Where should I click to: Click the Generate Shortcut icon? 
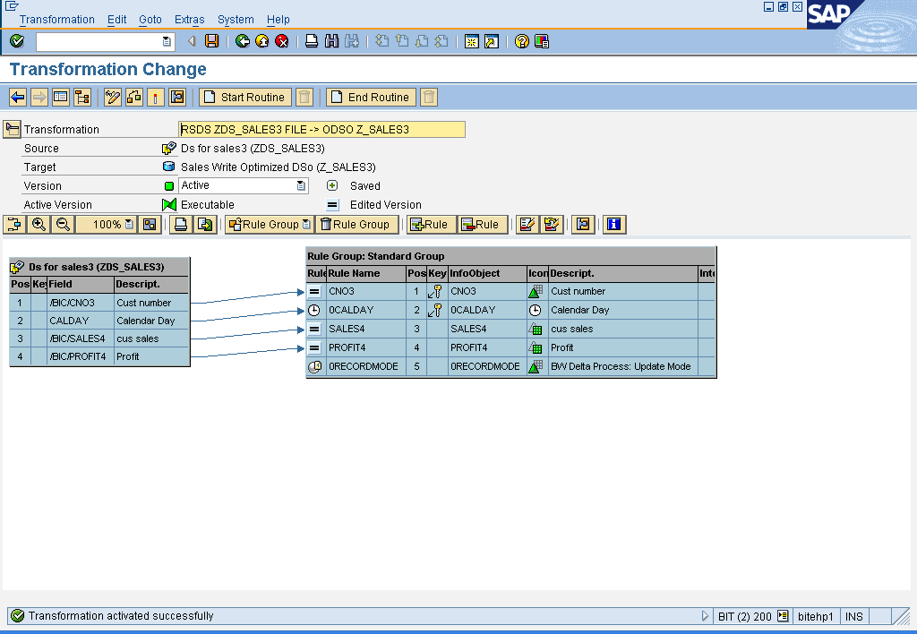pos(492,41)
